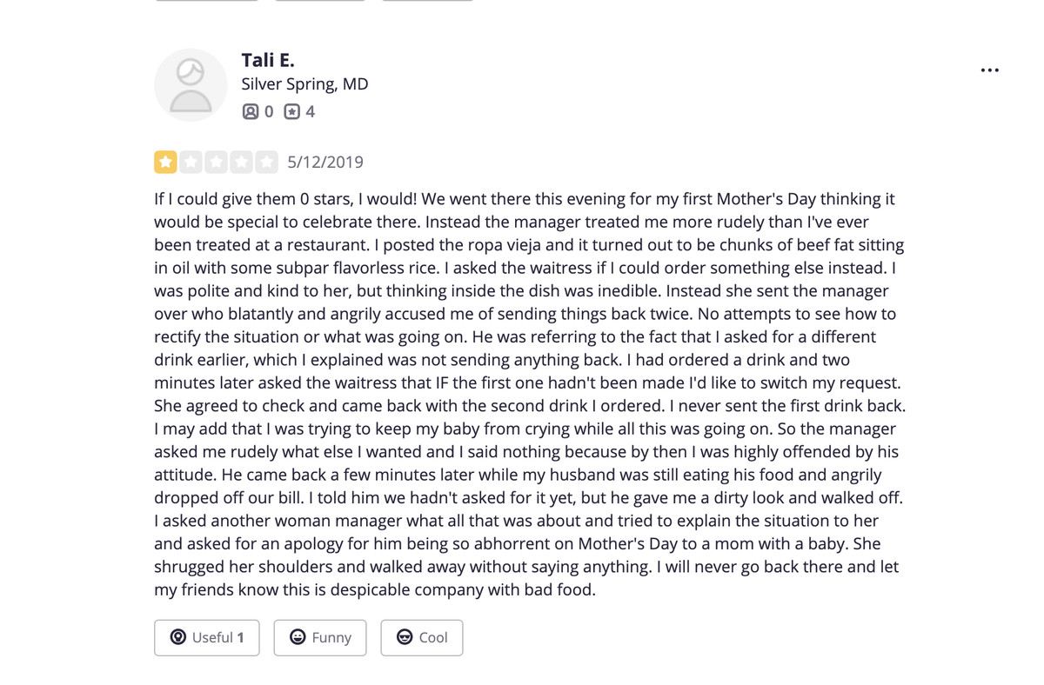Screen dimensions: 1044x685
Task: Open the three-dot more options menu
Action: click(x=989, y=70)
